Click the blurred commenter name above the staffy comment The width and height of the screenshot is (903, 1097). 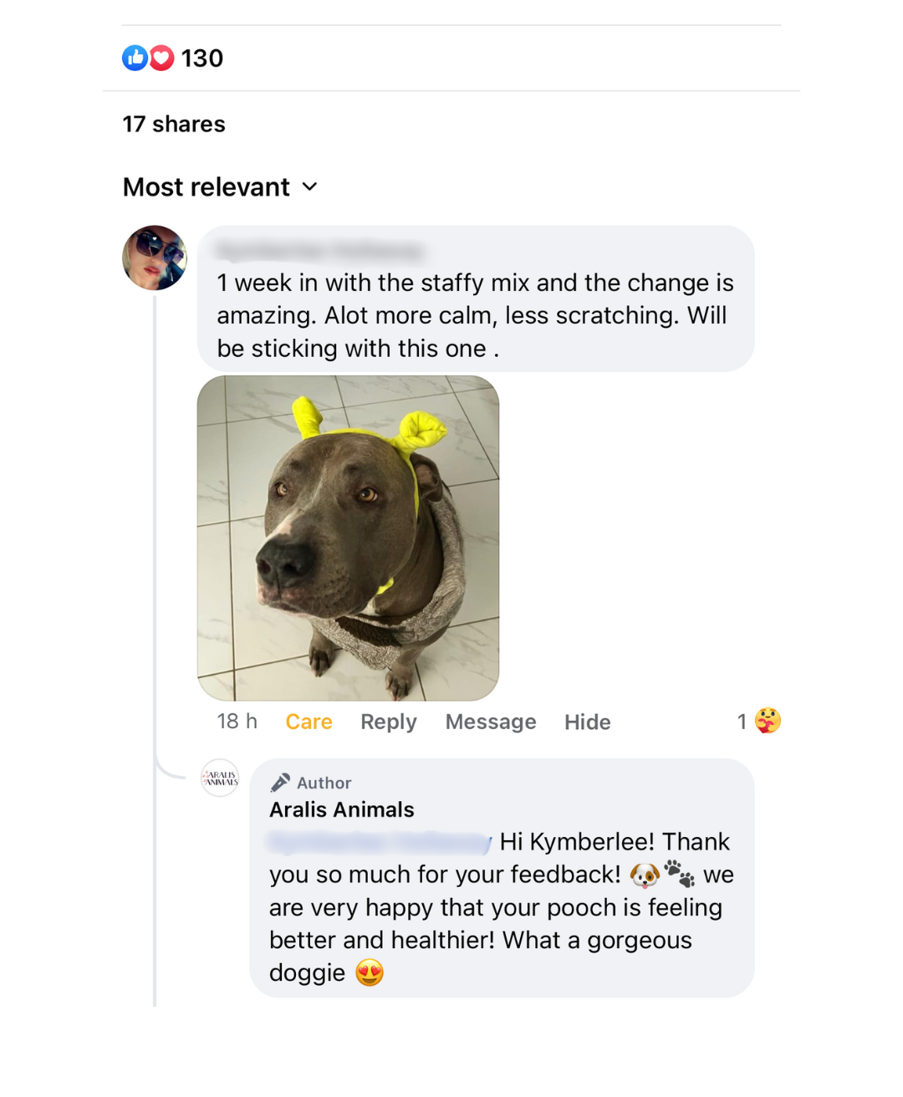319,250
